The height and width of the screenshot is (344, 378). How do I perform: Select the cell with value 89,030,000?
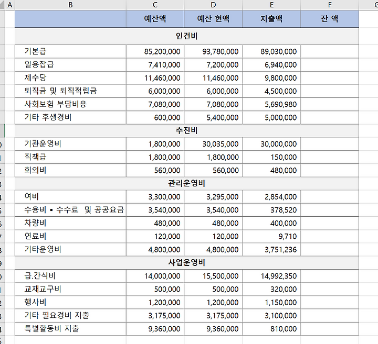pyautogui.click(x=272, y=51)
